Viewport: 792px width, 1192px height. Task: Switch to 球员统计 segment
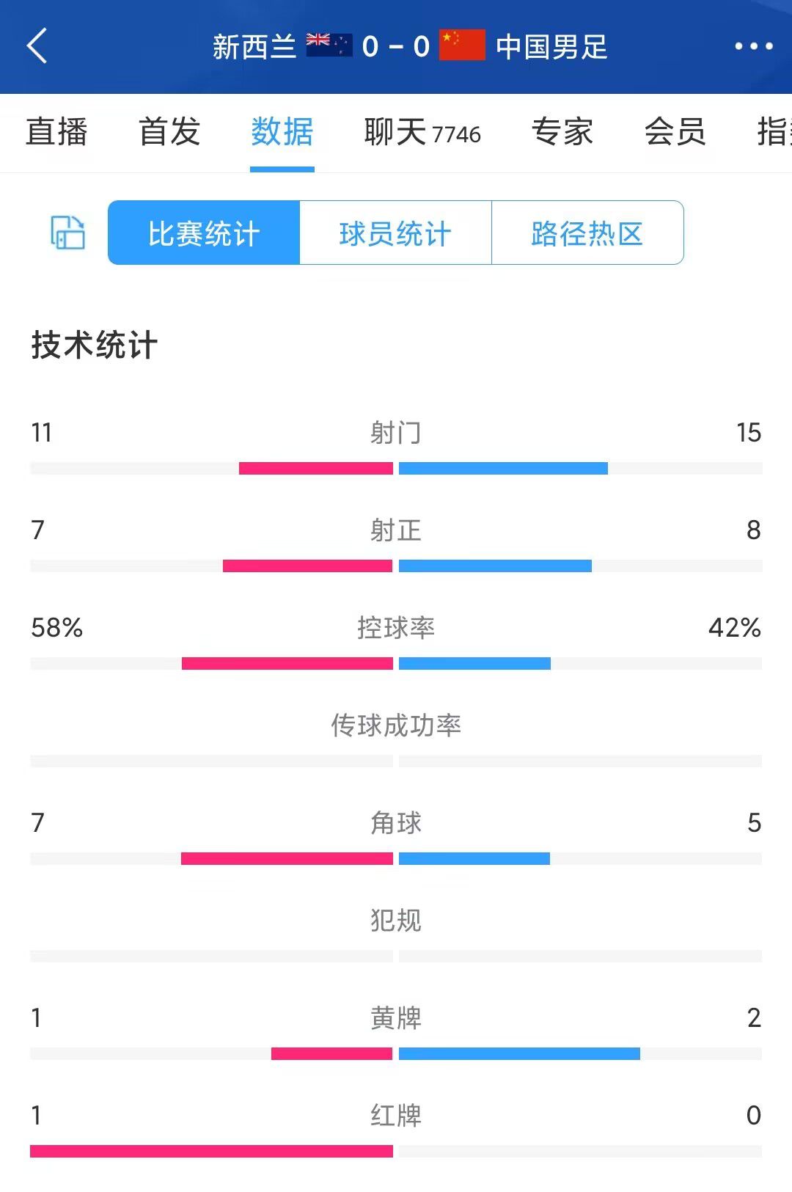(x=395, y=233)
